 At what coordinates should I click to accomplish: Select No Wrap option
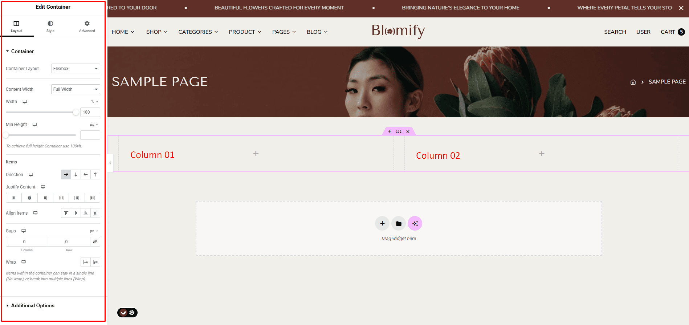tap(86, 262)
